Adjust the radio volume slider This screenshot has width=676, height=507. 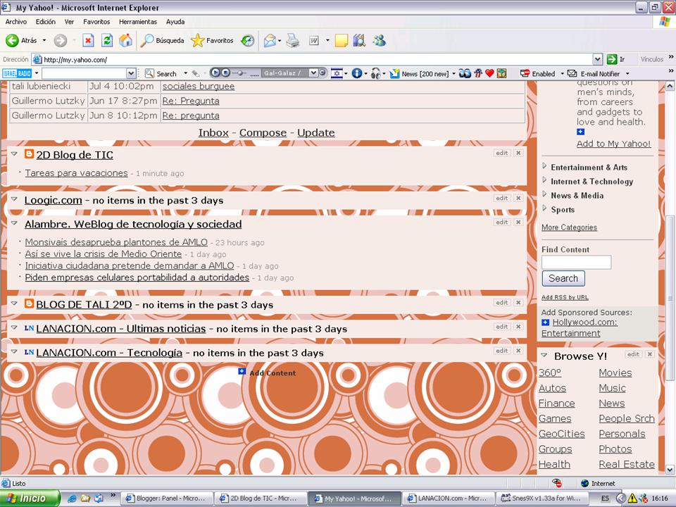pos(241,73)
